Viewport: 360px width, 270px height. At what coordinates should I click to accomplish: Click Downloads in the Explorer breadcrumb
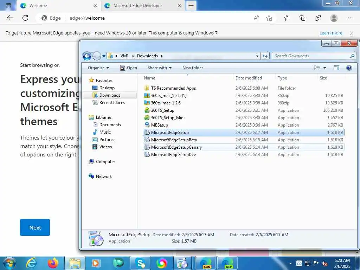pos(147,56)
